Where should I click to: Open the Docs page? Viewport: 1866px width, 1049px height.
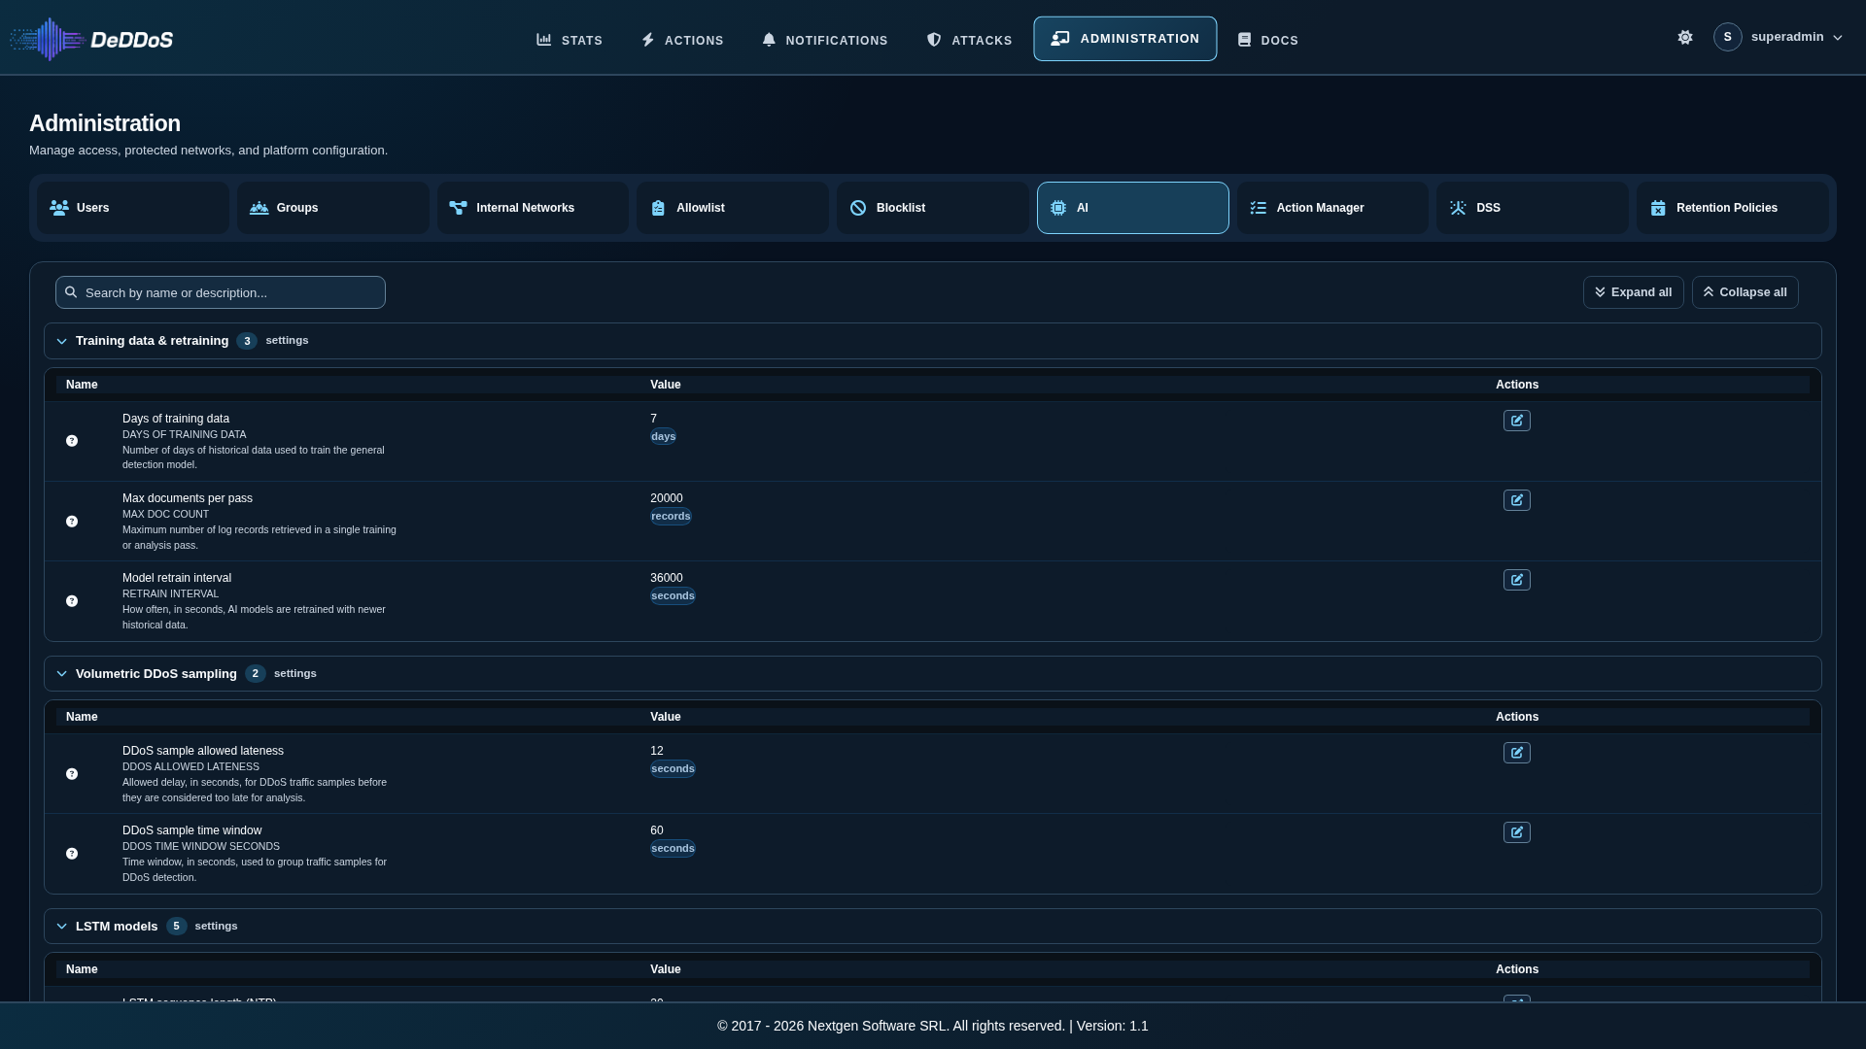1267,40
